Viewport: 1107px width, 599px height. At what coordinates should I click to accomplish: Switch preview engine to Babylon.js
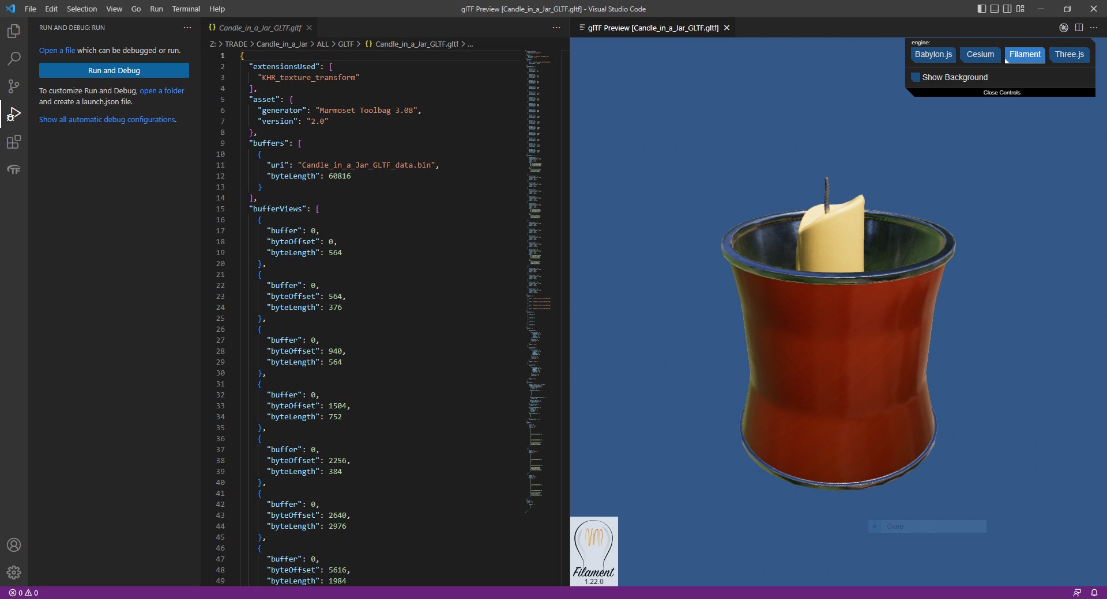click(933, 55)
